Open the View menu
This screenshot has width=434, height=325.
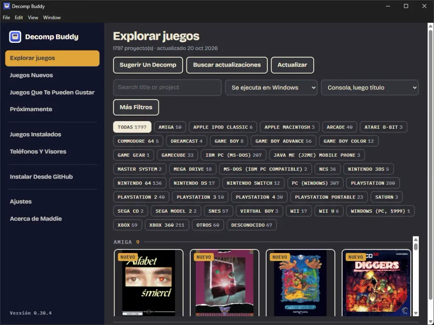pos(33,17)
